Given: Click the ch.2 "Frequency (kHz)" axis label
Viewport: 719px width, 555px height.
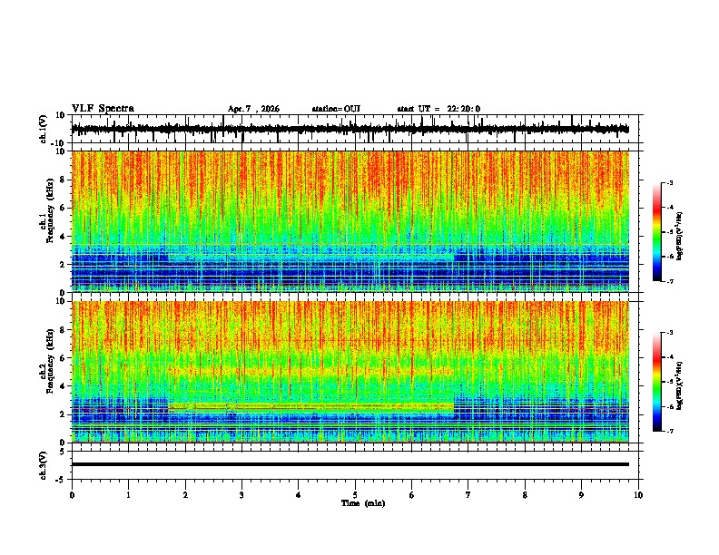Looking at the screenshot, I should (50, 360).
